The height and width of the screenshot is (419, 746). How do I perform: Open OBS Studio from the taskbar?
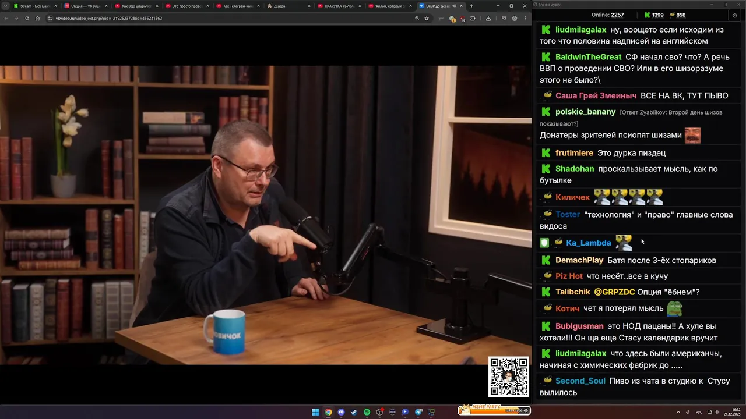tap(379, 412)
